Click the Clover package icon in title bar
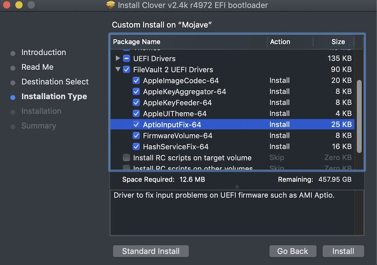 [110, 5]
